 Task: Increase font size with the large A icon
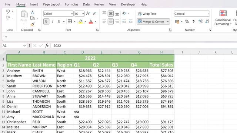click(x=88, y=14)
